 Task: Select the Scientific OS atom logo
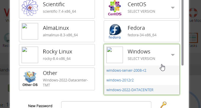[30, 8]
